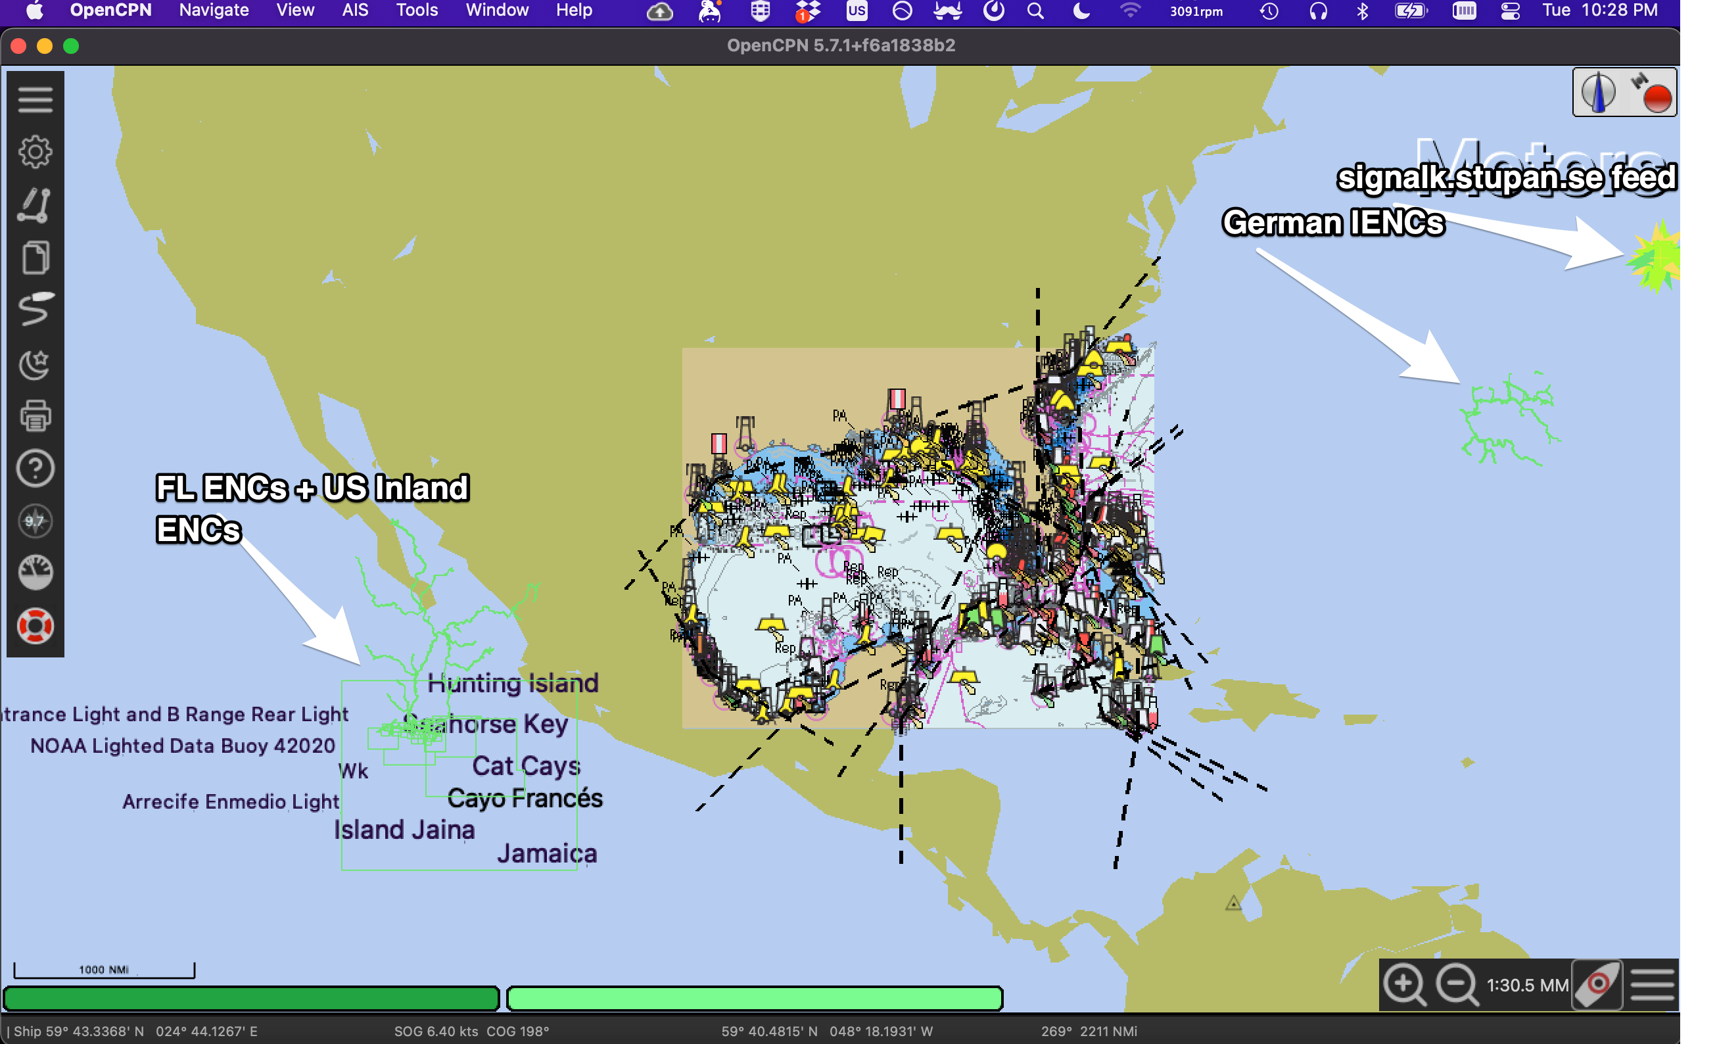Click the zoom out magnifier button
Viewport: 1717px width, 1044px height.
[x=1457, y=985]
